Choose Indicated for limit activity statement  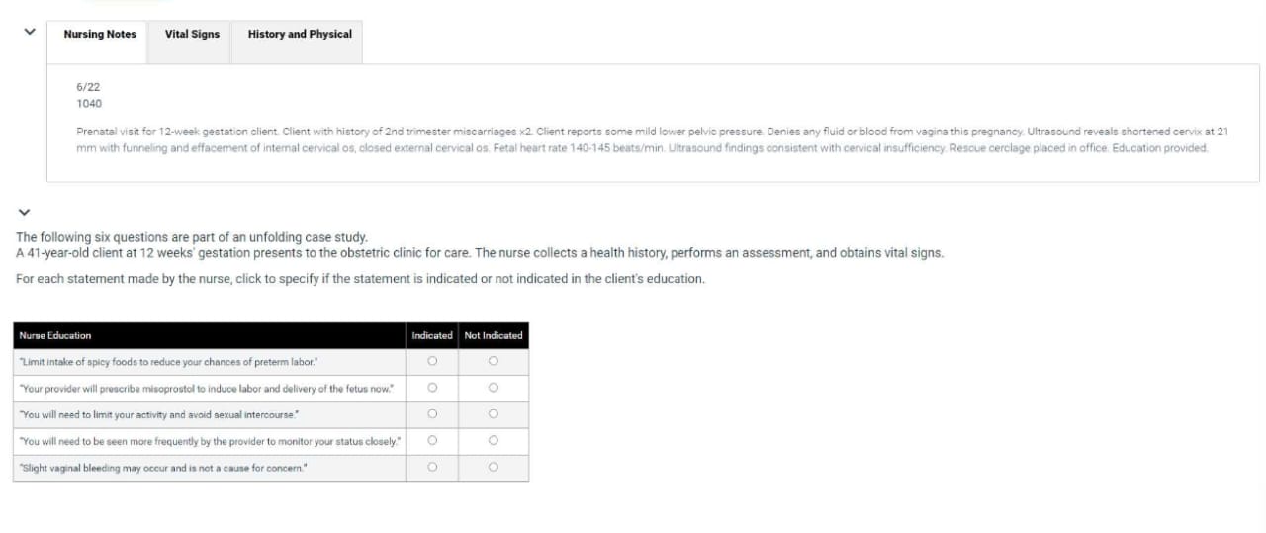432,414
